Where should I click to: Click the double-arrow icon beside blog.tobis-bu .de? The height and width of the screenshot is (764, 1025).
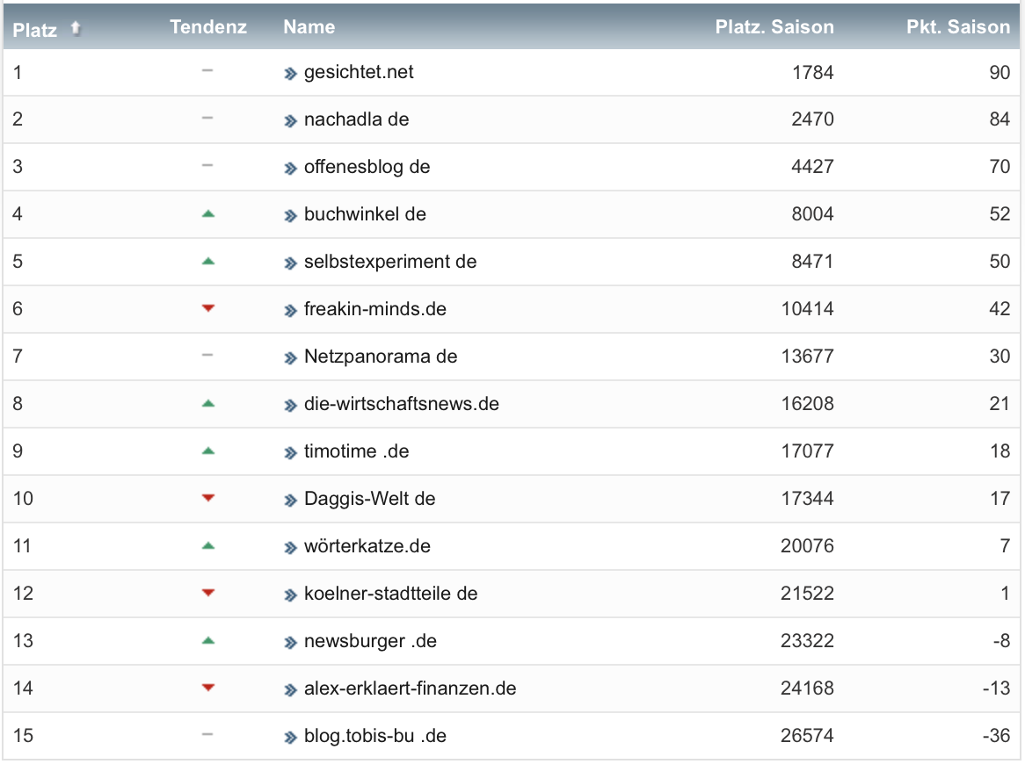[290, 738]
